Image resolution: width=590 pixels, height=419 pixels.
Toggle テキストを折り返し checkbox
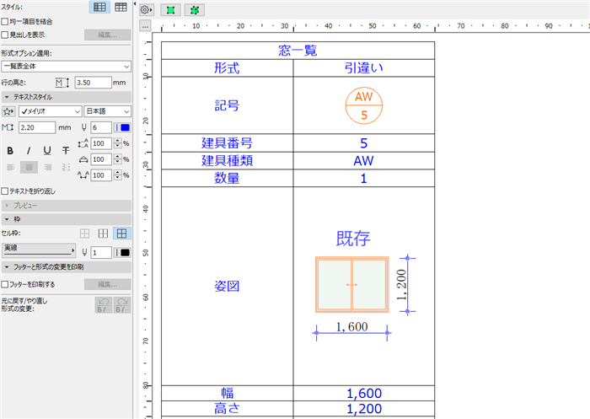click(x=5, y=191)
